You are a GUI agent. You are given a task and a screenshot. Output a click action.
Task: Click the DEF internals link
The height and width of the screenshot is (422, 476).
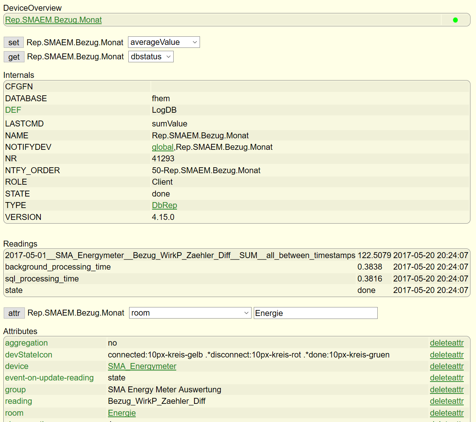(13, 110)
